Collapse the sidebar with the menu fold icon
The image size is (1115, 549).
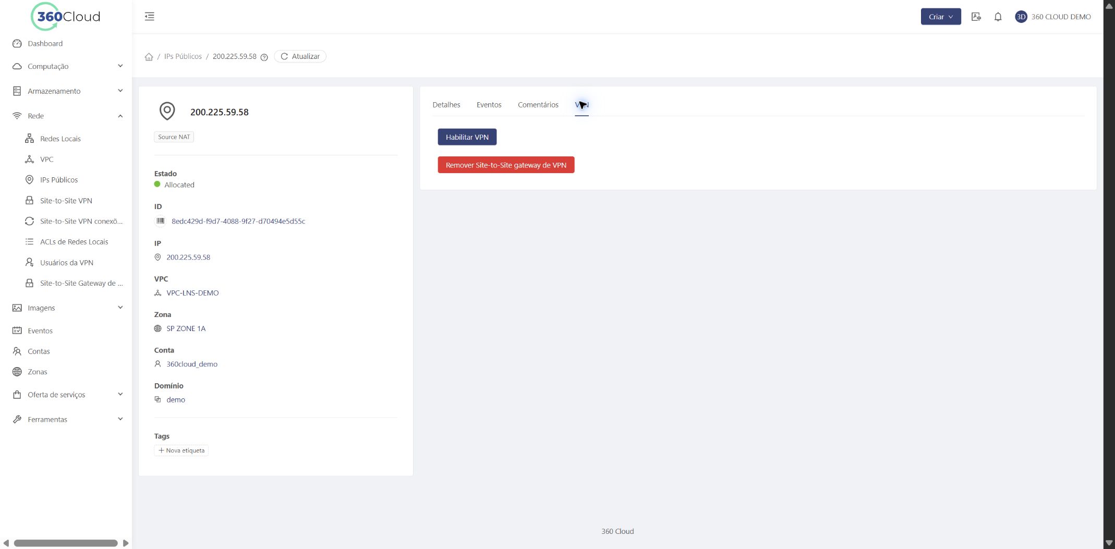pyautogui.click(x=150, y=17)
